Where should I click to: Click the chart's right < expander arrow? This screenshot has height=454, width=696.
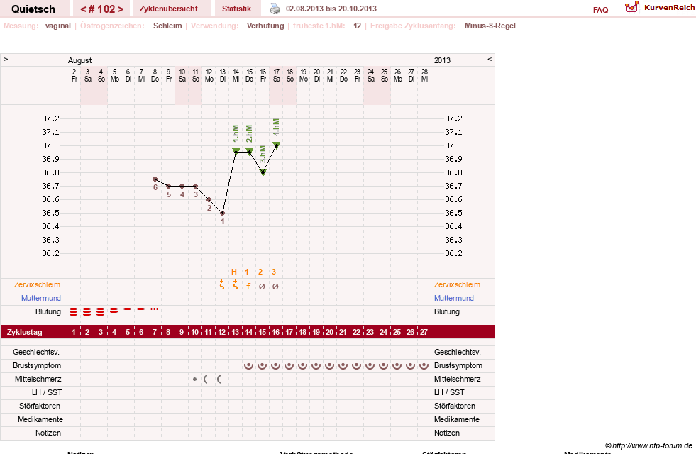tap(490, 59)
